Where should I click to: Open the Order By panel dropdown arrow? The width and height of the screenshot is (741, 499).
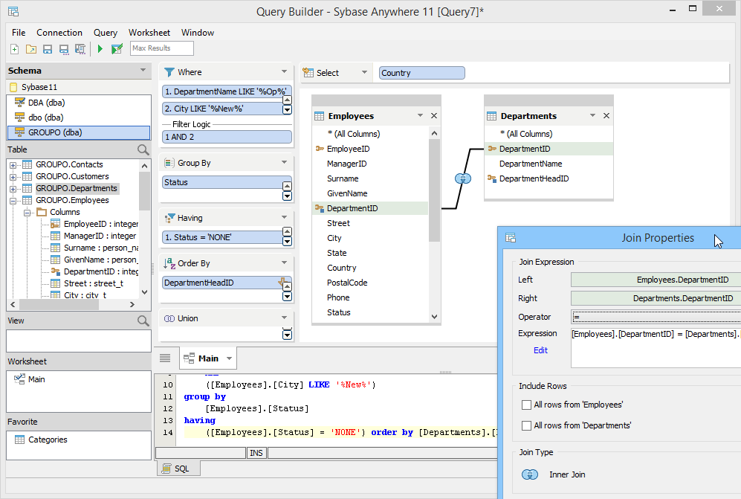[284, 263]
